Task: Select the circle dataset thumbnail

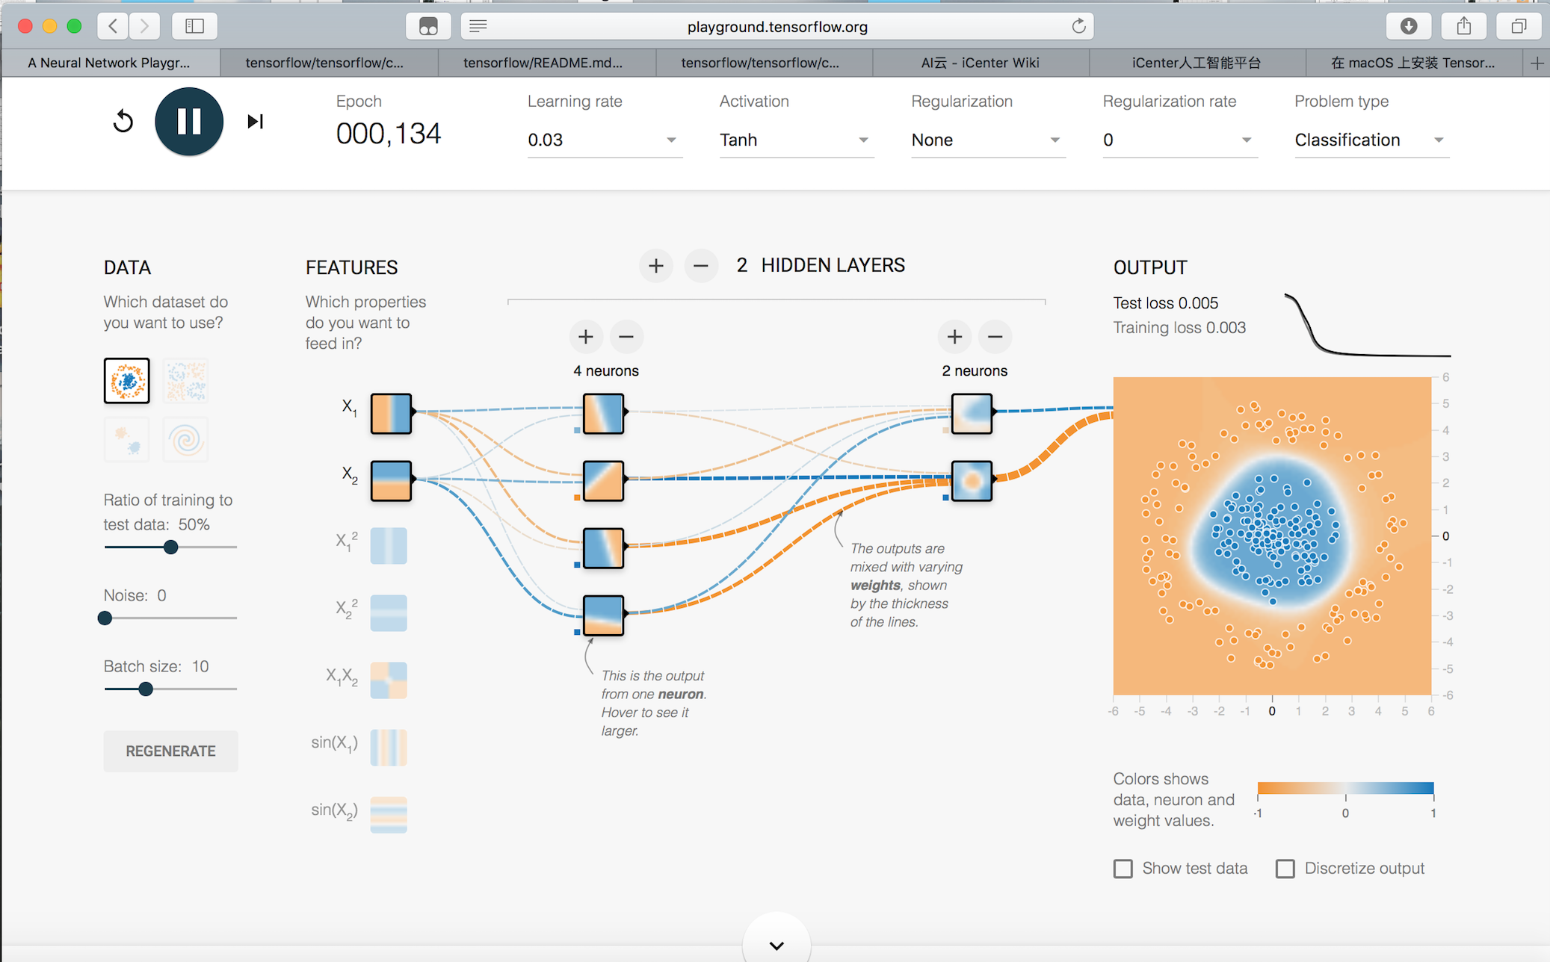Action: 127,381
